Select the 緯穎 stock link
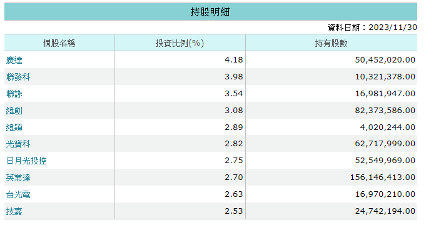This screenshot has width=426, height=225. tap(14, 127)
